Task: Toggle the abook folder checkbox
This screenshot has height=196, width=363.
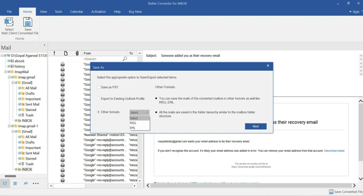Action: pos(9,61)
